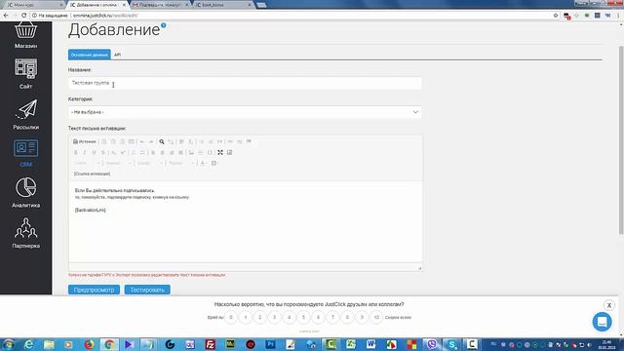Open the Формат paragraph format dropdown
624x351 pixels.
point(118,163)
